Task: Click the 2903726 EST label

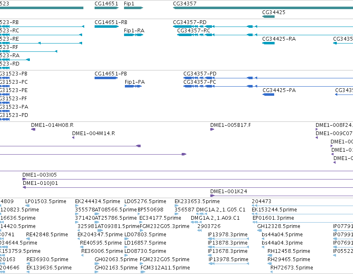Action: [x=209, y=226]
